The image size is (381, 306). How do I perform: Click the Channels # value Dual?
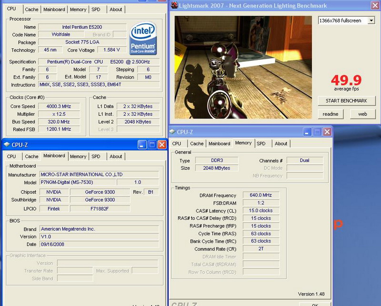point(305,160)
